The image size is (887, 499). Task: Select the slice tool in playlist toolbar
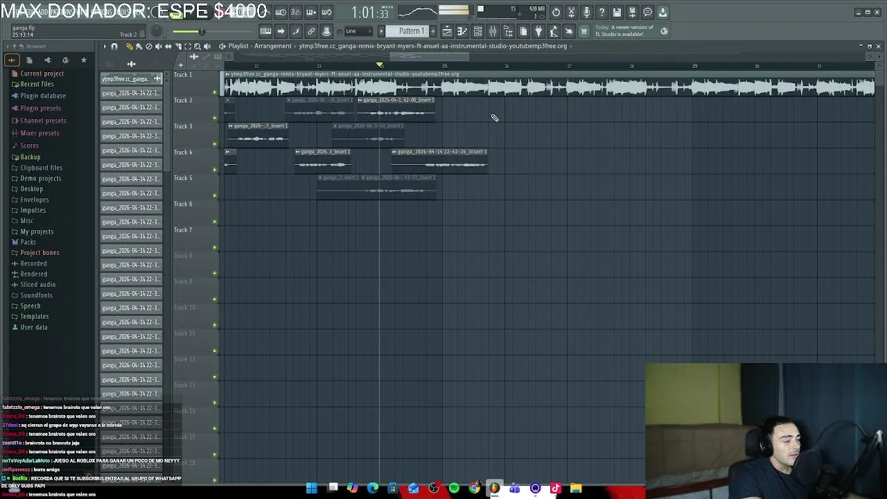177,46
